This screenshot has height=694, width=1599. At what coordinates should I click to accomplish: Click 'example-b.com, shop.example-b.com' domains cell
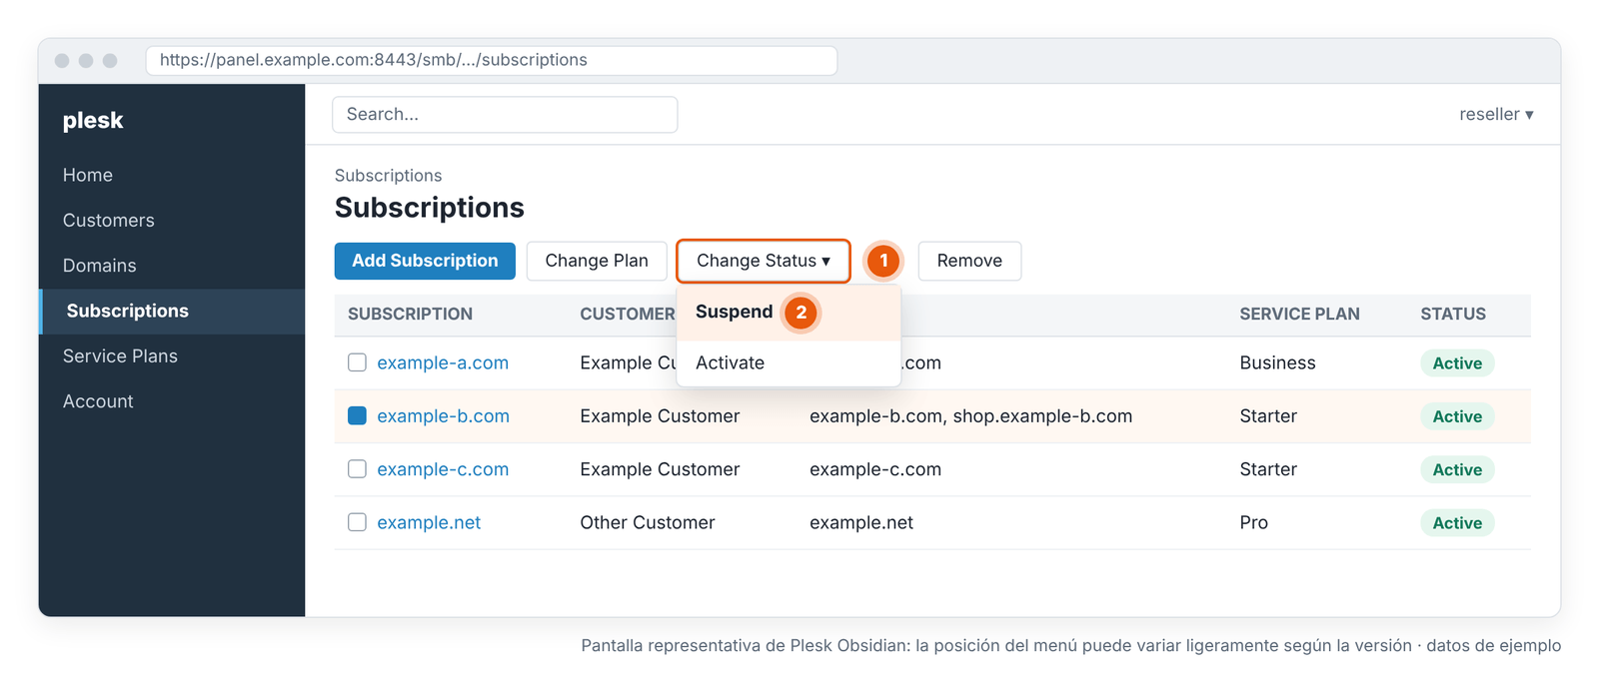pyautogui.click(x=970, y=416)
